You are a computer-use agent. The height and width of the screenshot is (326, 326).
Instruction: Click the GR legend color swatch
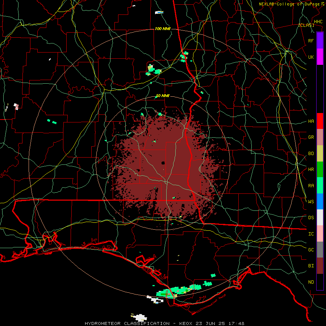coord(320,137)
